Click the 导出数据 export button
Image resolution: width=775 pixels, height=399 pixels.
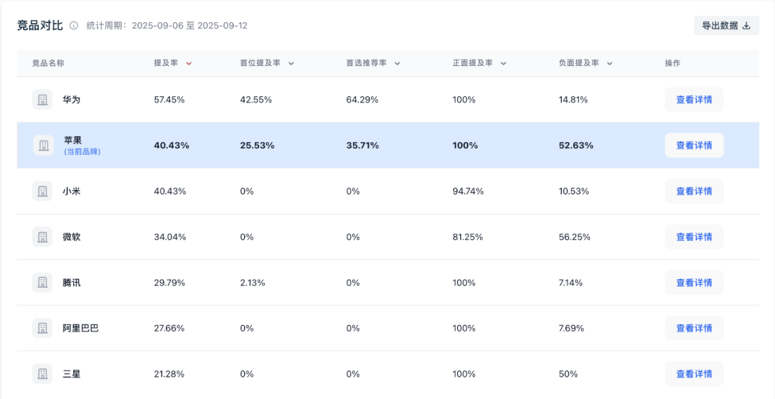point(726,26)
